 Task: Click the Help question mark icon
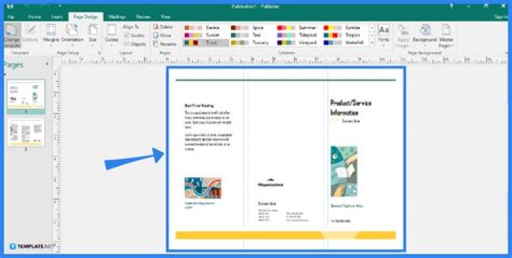coord(452,6)
